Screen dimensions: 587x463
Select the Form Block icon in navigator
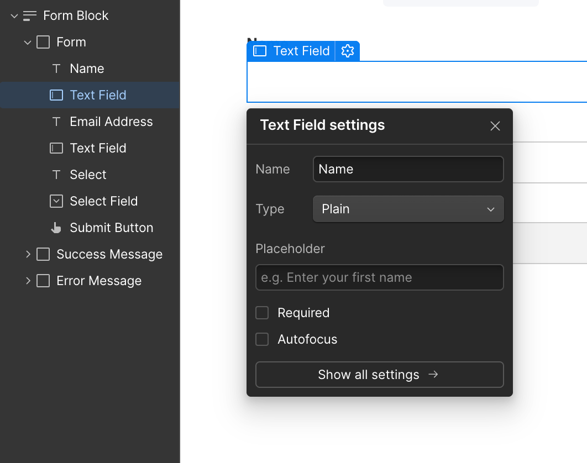(30, 15)
